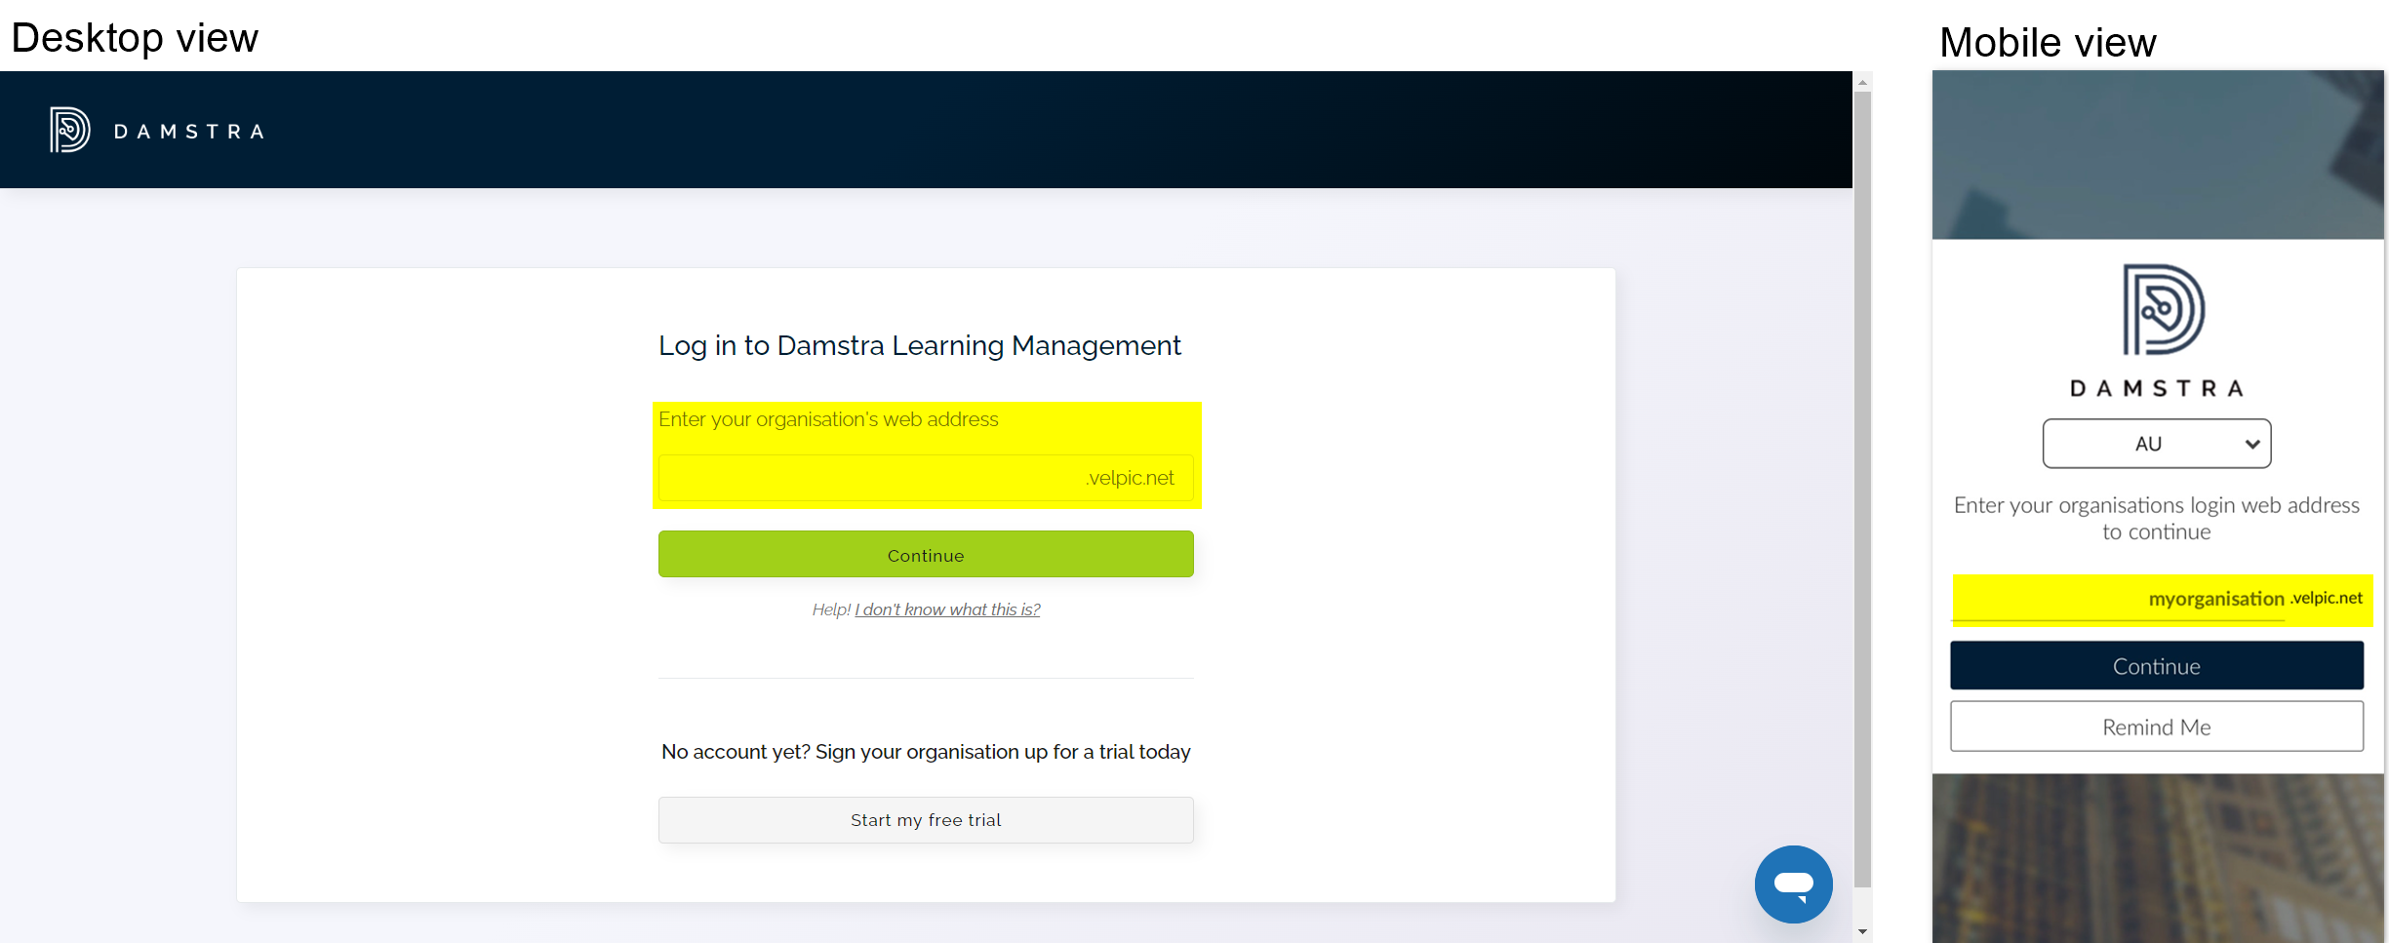Click the Damstra logo in the top header

pyautogui.click(x=156, y=129)
